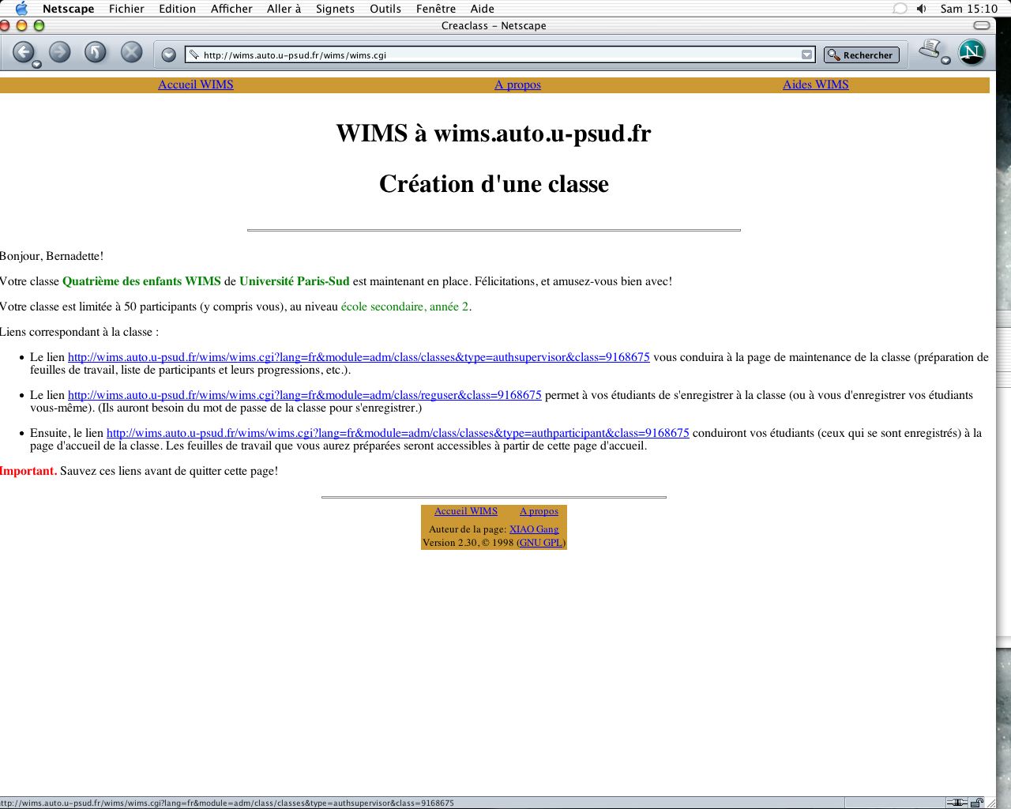Click the volume speaker icon
1011x809 pixels.
[921, 9]
